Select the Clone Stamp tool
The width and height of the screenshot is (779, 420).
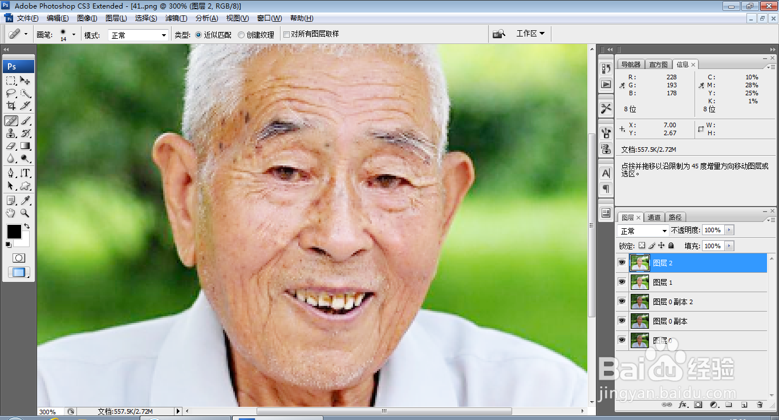(11, 133)
